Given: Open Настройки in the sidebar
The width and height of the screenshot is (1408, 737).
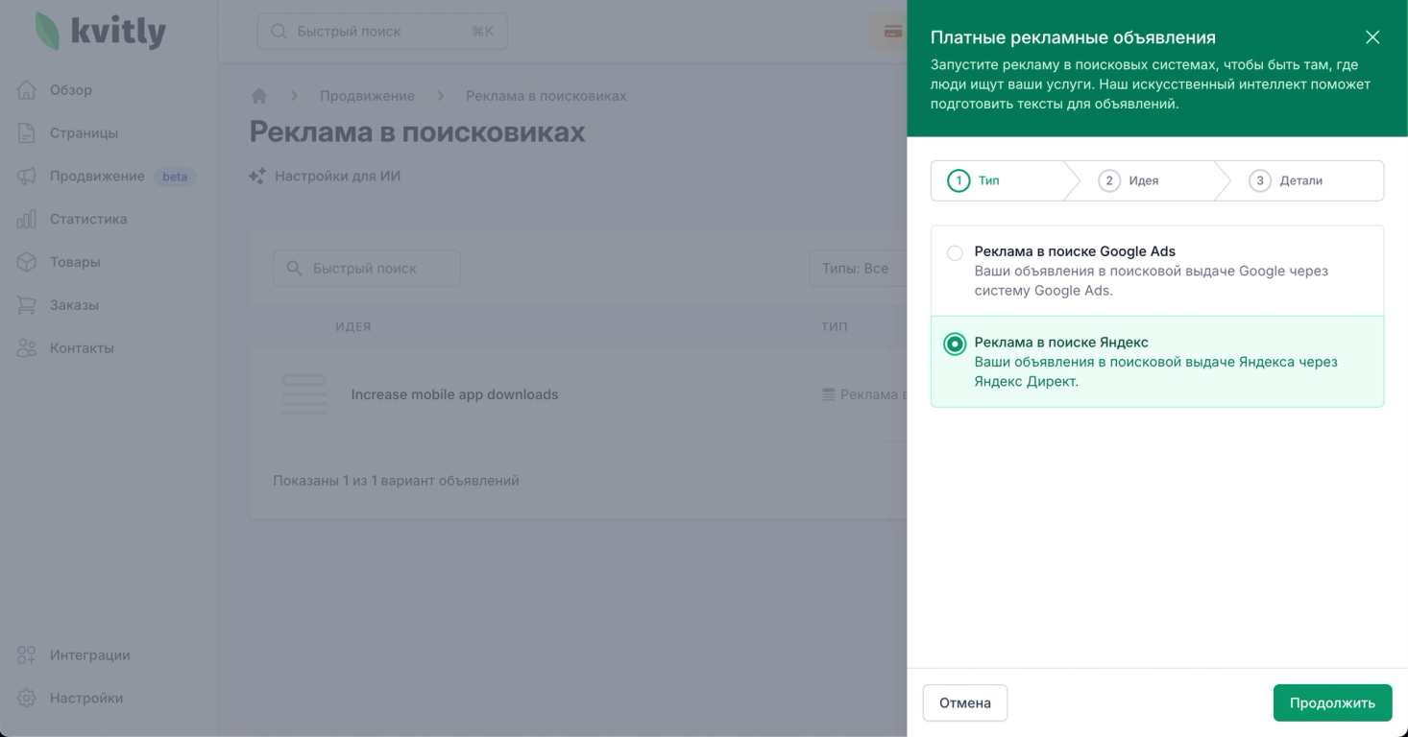Looking at the screenshot, I should [x=86, y=699].
